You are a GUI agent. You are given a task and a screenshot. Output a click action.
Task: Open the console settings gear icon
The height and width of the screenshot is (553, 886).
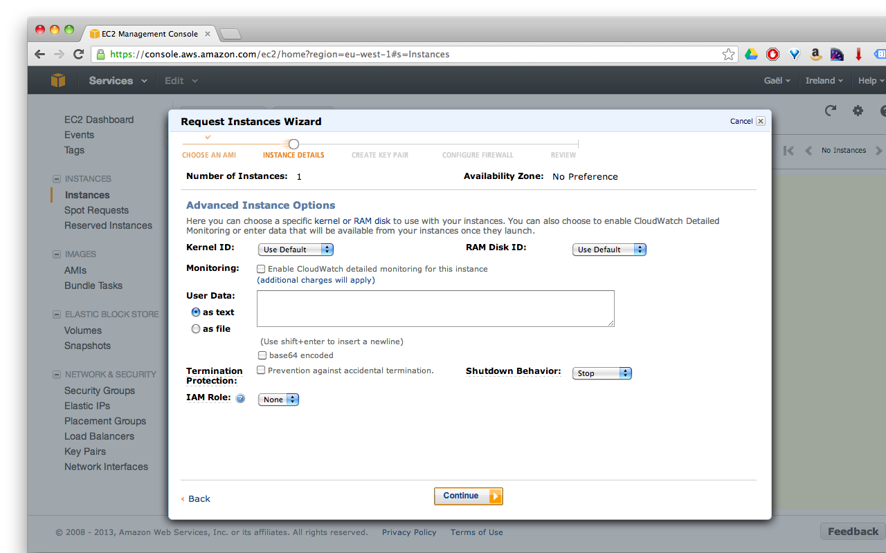coord(858,110)
